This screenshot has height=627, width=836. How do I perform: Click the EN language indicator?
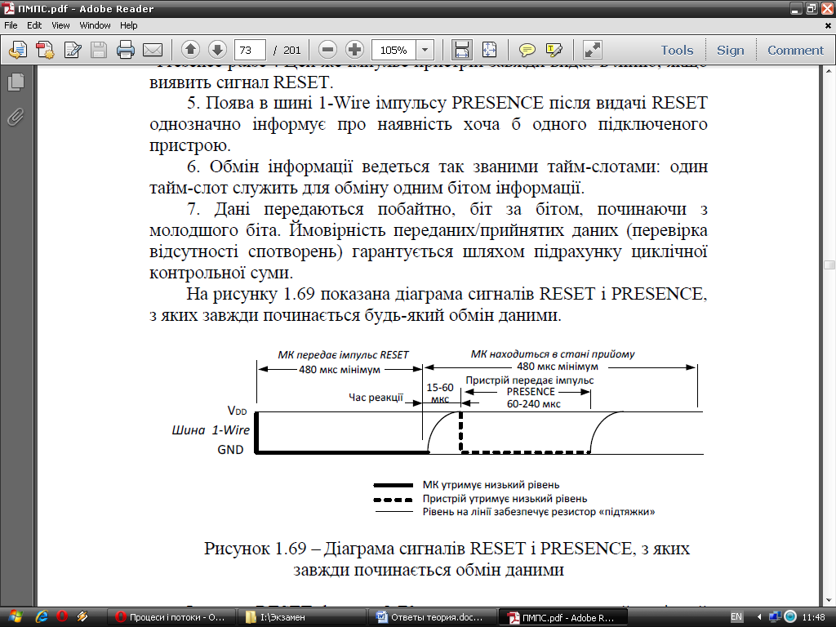tap(736, 617)
